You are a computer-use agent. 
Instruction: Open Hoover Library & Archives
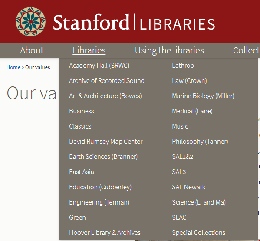point(105,233)
